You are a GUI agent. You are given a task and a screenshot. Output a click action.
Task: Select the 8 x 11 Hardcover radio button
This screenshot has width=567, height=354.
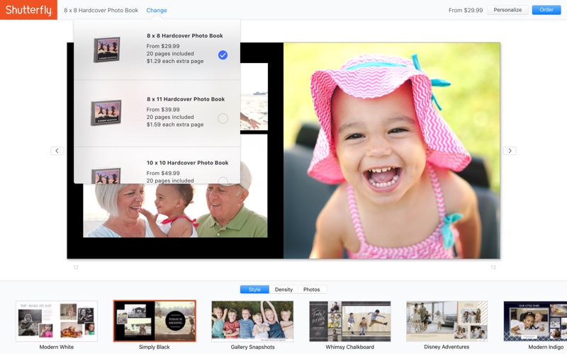[223, 118]
